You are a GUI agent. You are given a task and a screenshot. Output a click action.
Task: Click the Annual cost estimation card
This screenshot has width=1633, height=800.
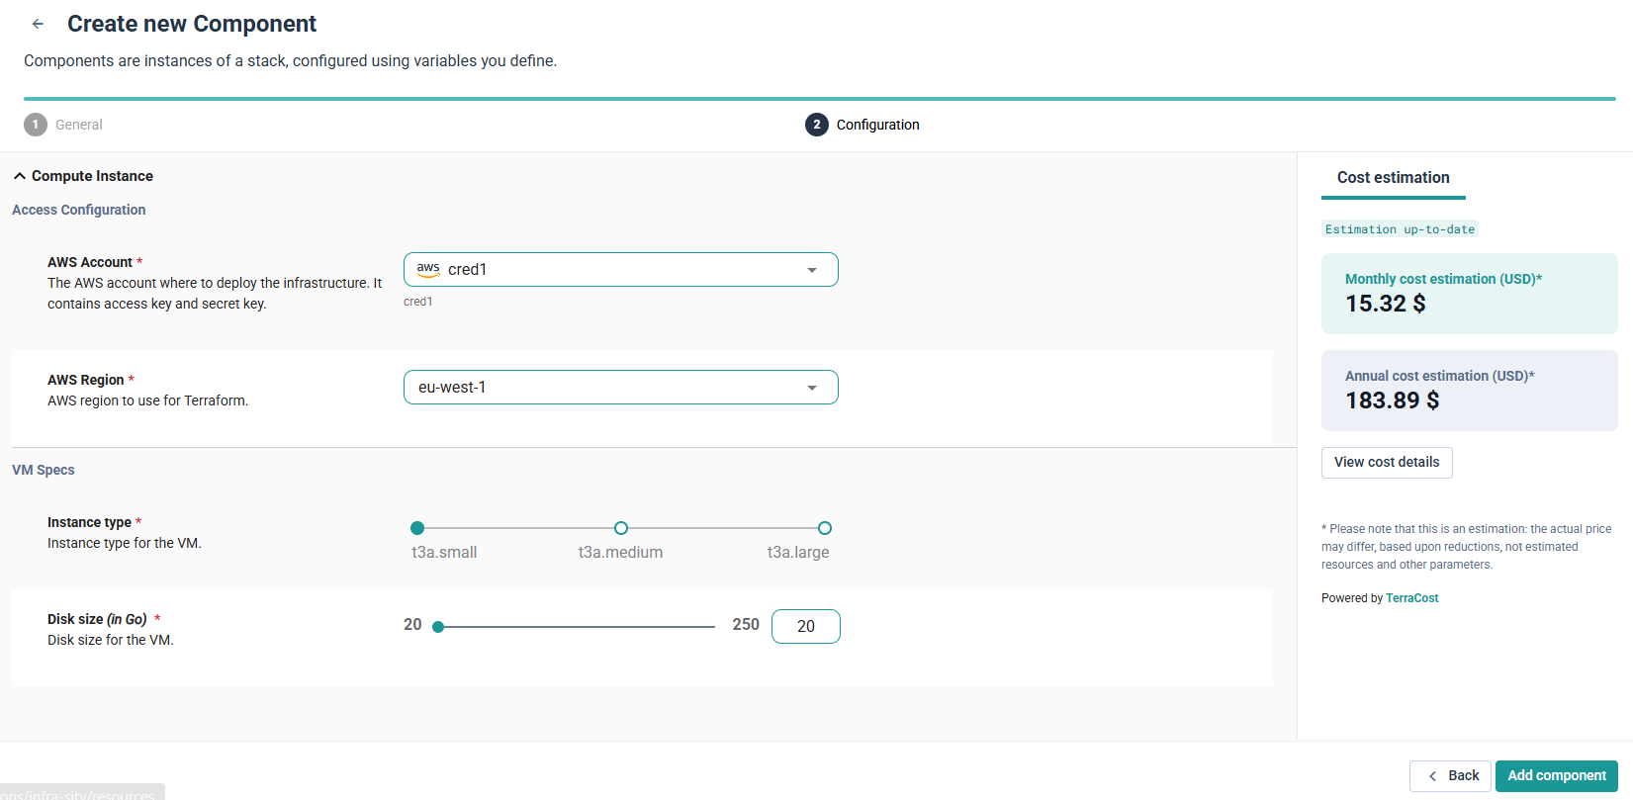click(x=1469, y=391)
